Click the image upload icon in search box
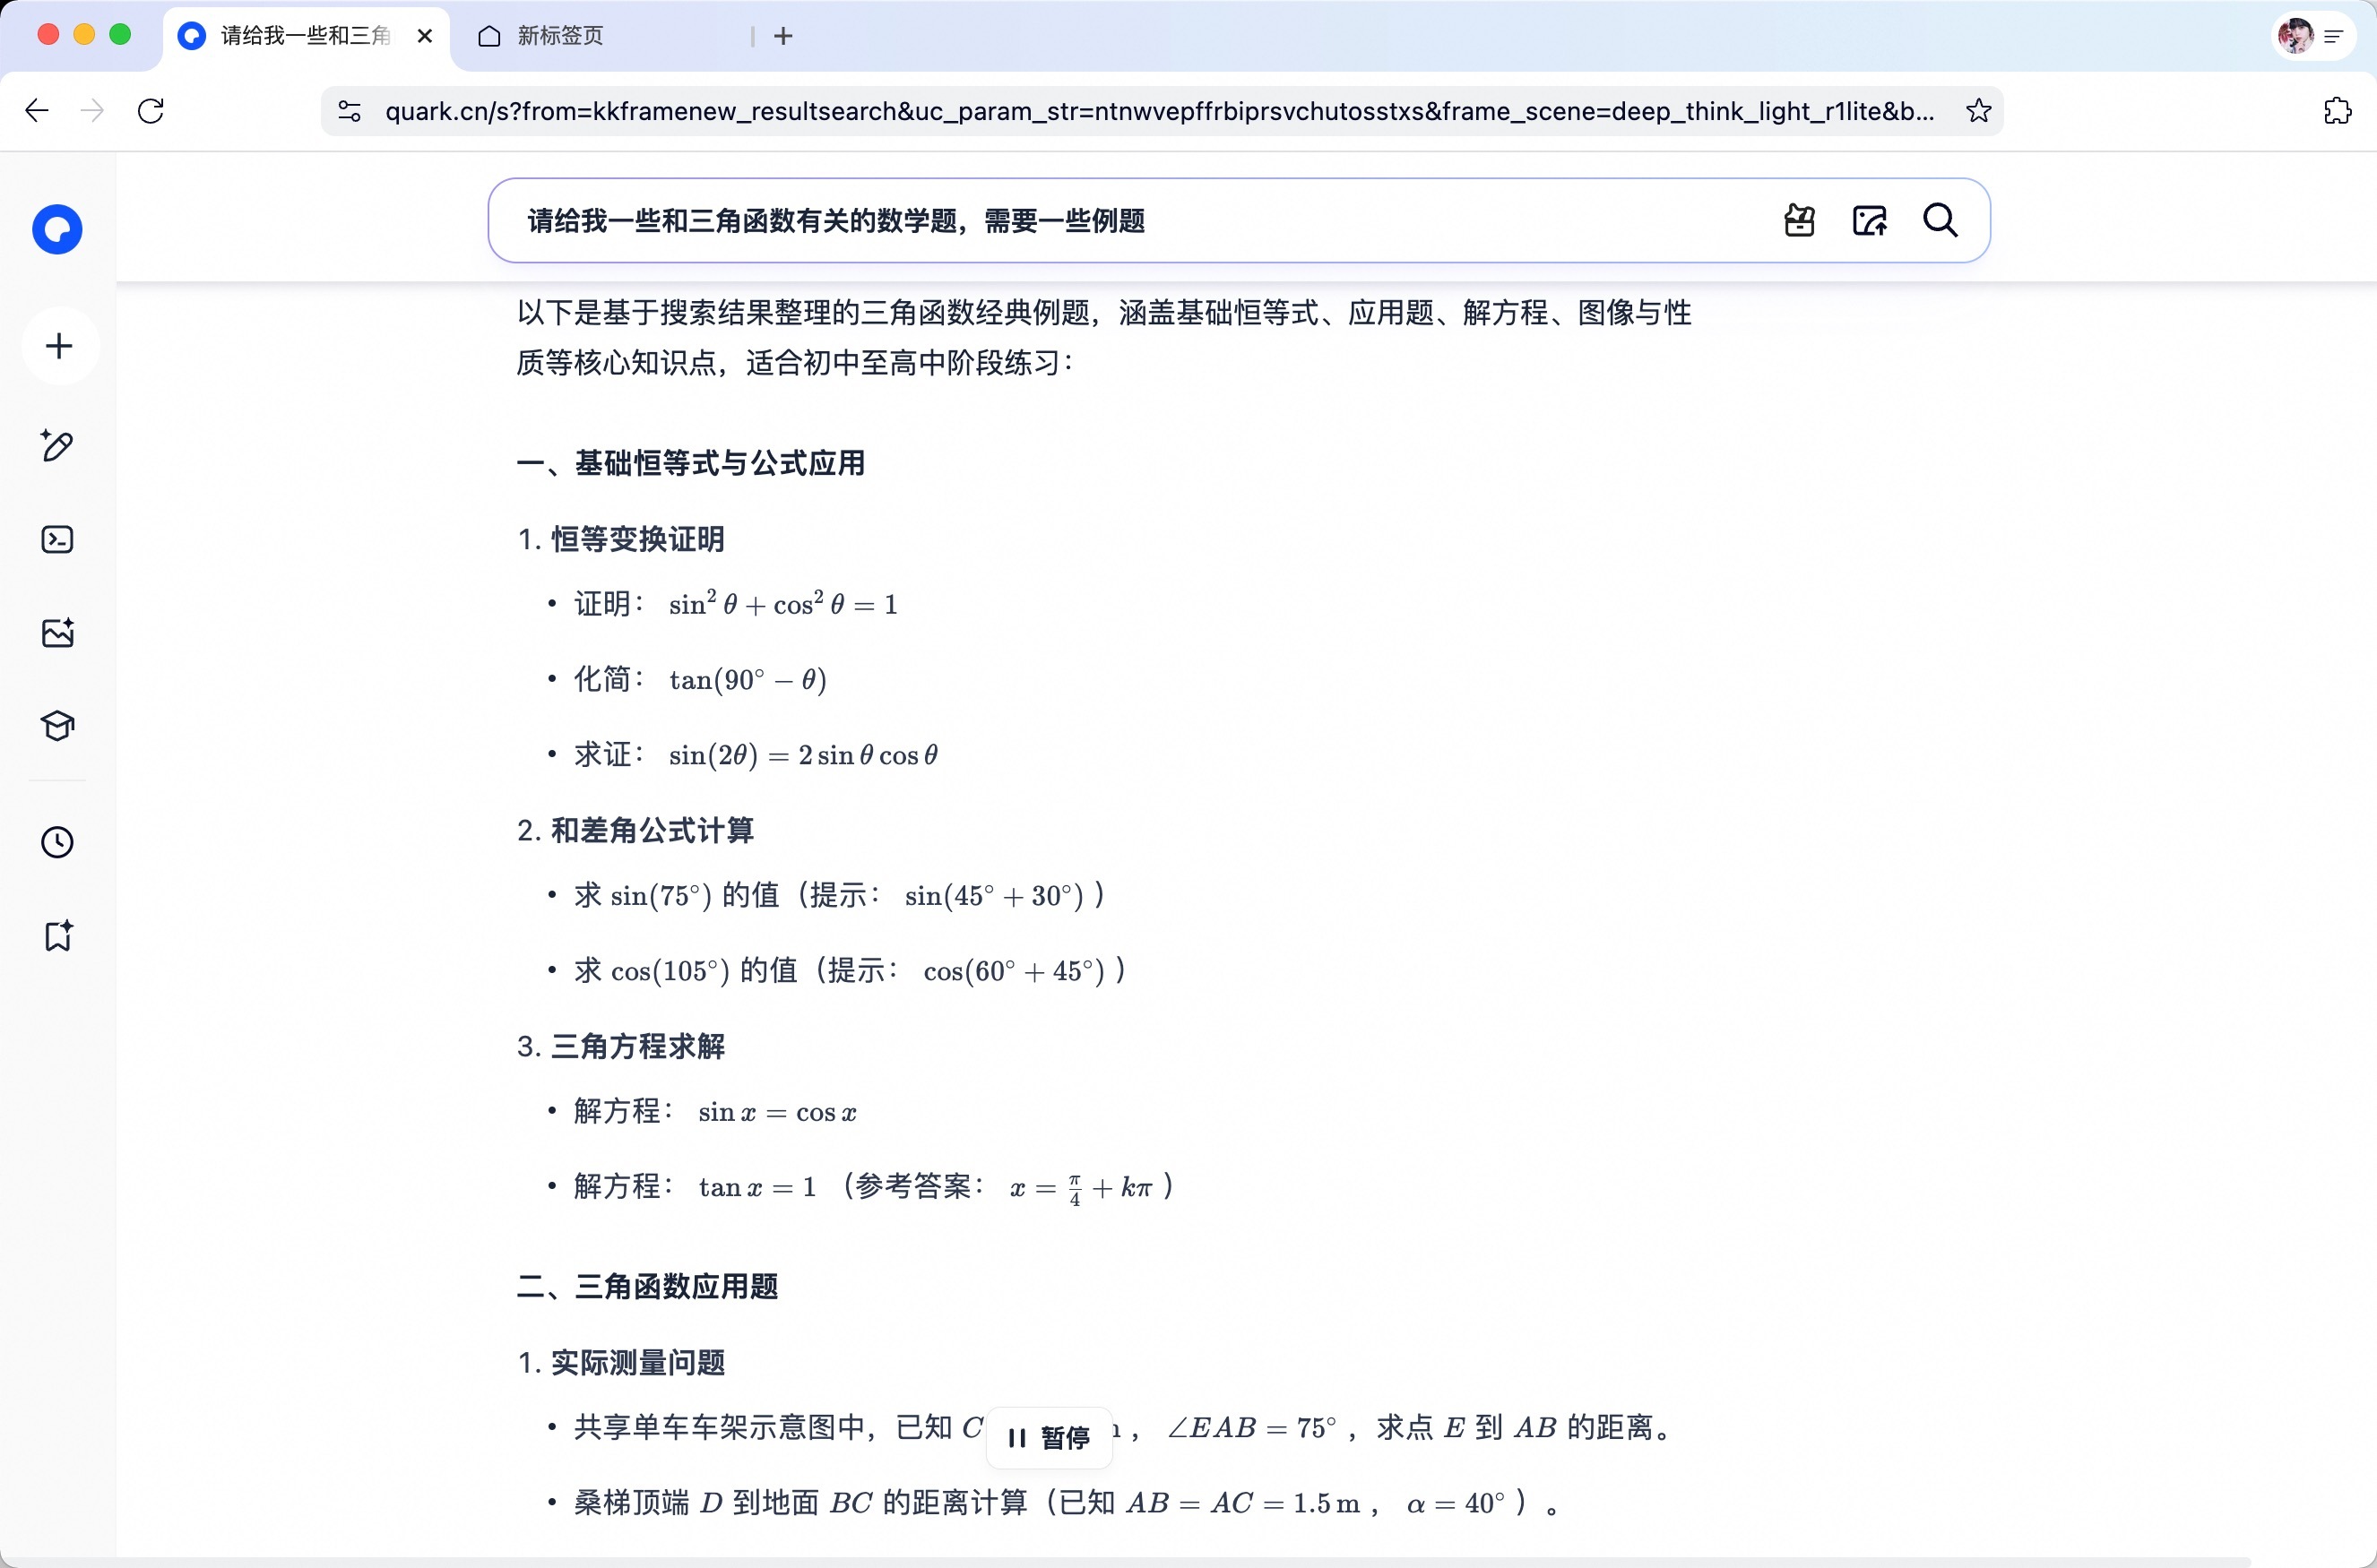 (1870, 220)
